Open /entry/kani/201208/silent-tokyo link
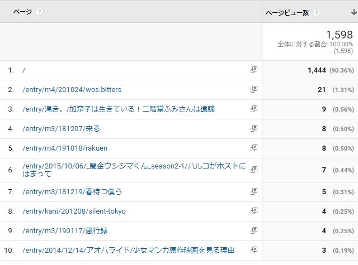The image size is (358, 265). tap(74, 211)
